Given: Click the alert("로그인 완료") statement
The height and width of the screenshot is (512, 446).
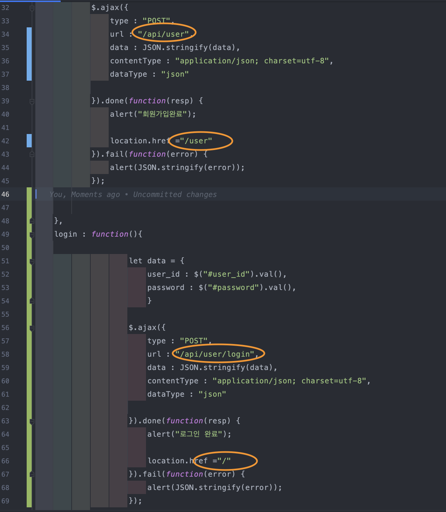Looking at the screenshot, I should tap(189, 434).
